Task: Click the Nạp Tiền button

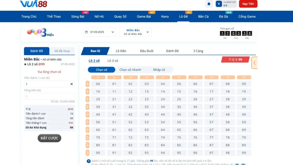Action: point(248,4)
